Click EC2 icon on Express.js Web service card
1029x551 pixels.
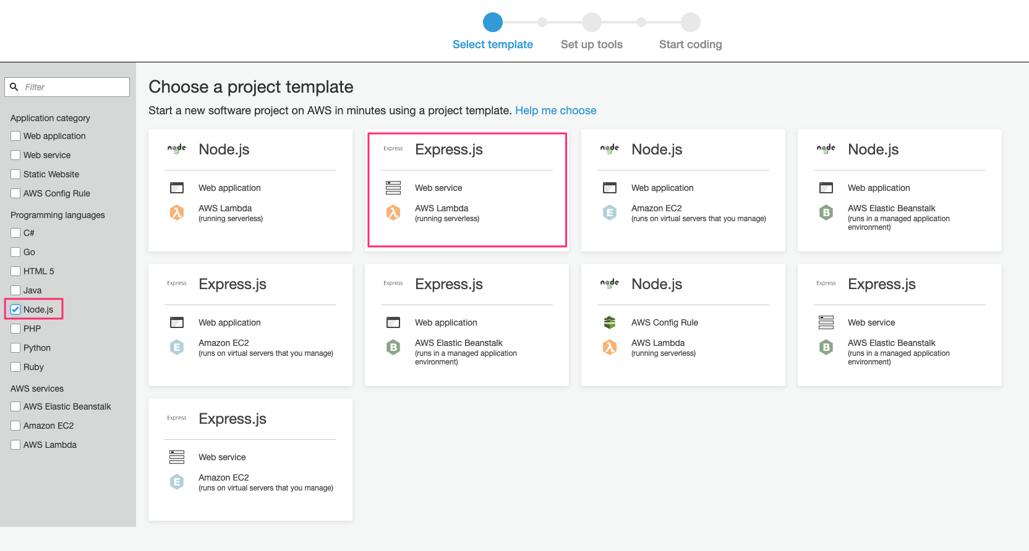pos(177,482)
